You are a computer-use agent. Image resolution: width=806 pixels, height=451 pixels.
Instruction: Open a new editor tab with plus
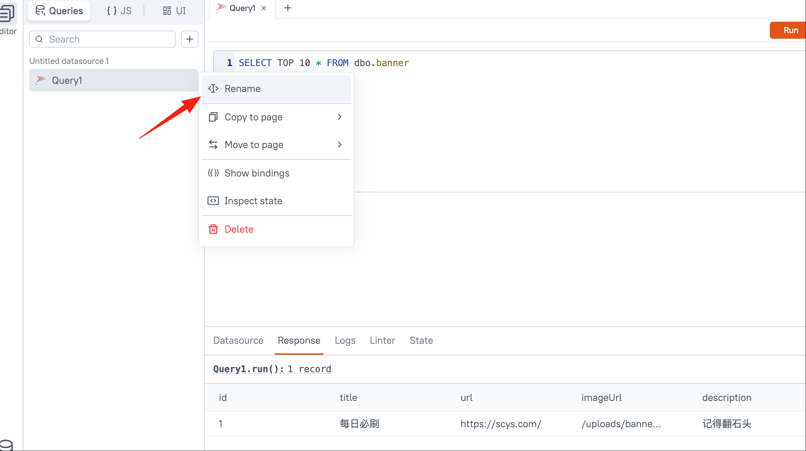point(288,8)
